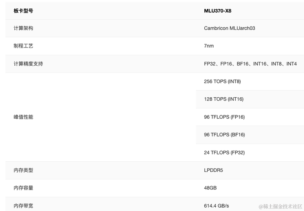This screenshot has width=304, height=211.
Task: Select the LPDDR5 value
Action: point(213,170)
